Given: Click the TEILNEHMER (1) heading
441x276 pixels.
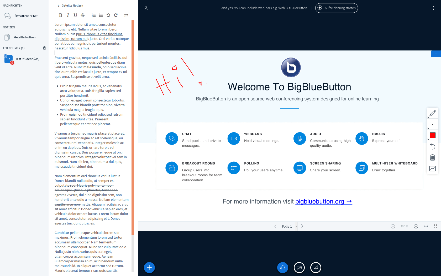Looking at the screenshot, I should click(x=14, y=48).
